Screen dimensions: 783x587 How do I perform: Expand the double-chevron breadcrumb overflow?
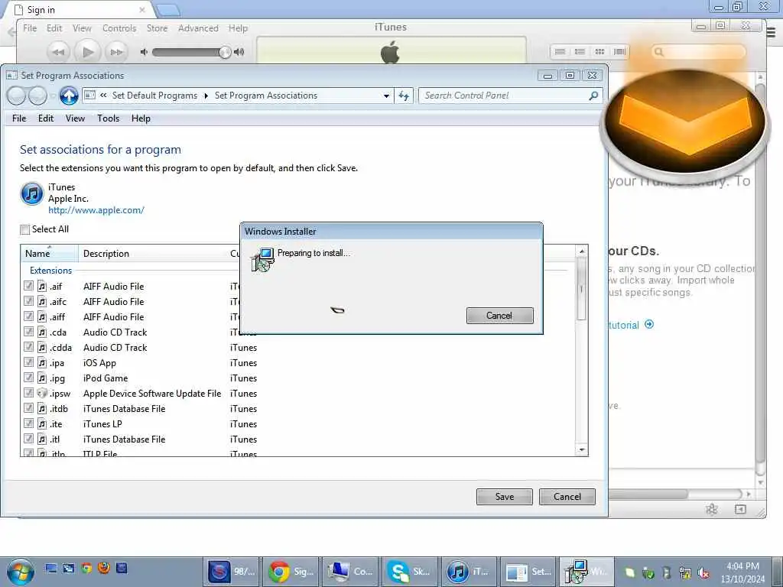pyautogui.click(x=103, y=96)
